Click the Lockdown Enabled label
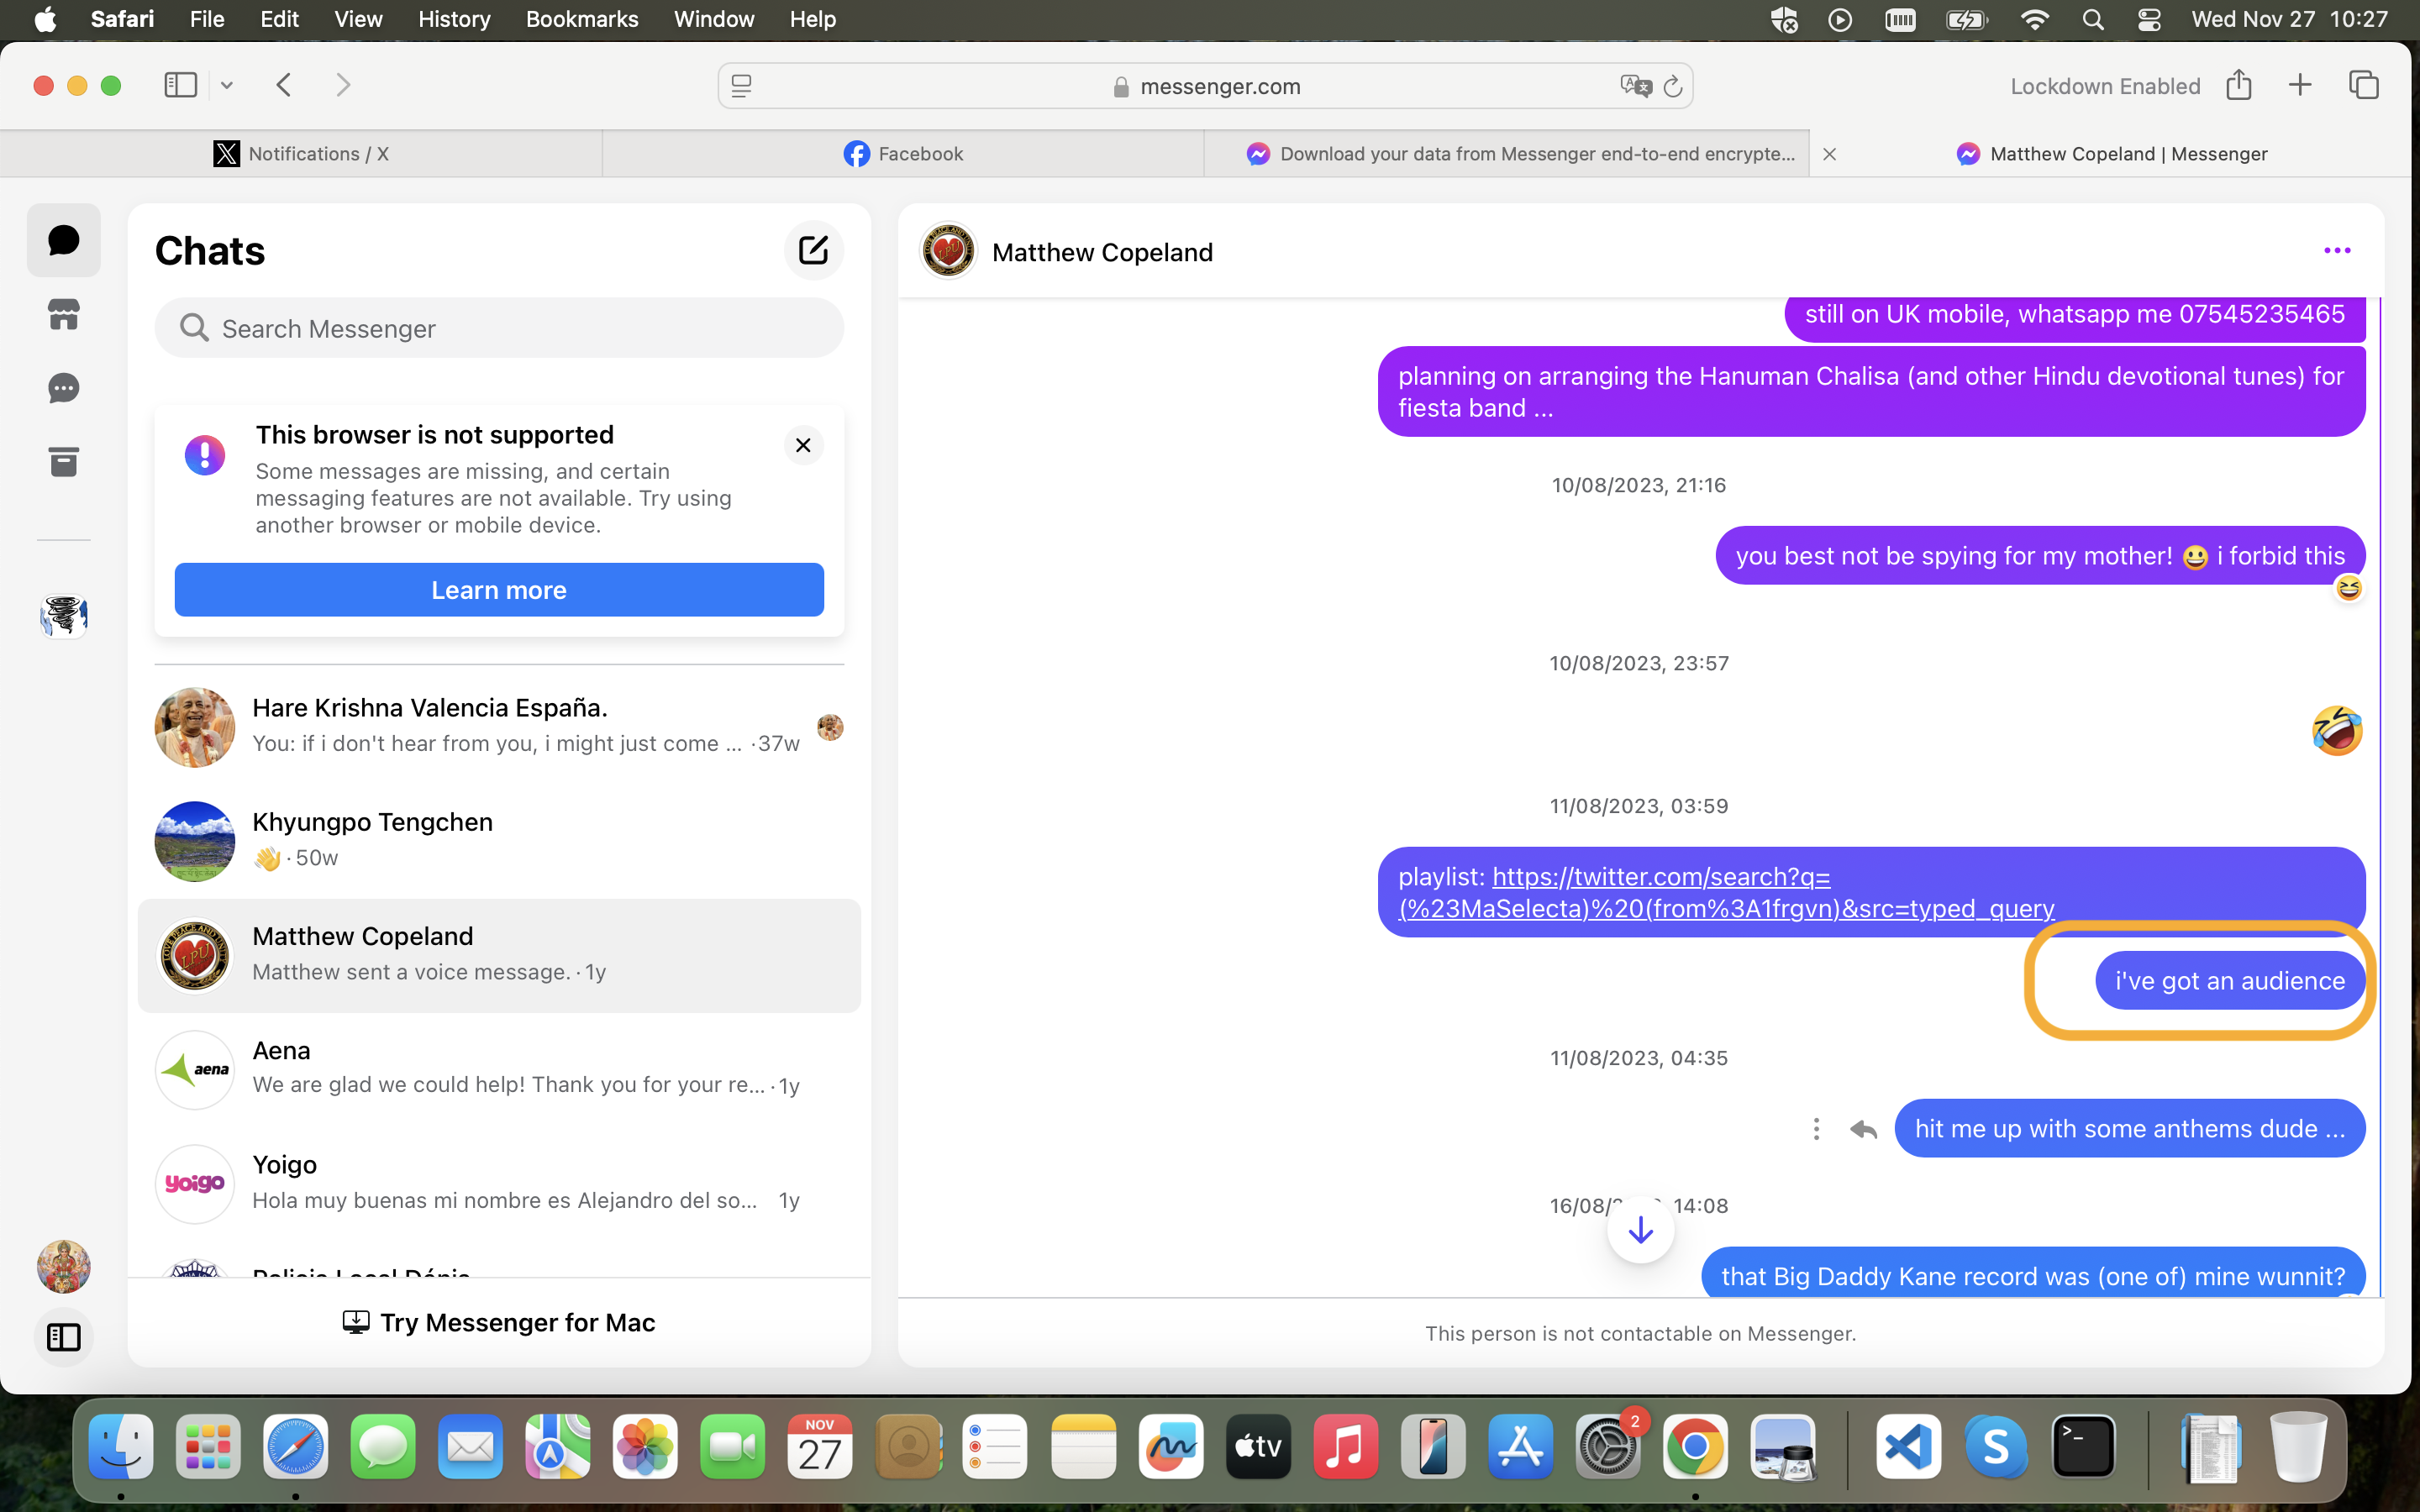2420x1512 pixels. 2105,86
